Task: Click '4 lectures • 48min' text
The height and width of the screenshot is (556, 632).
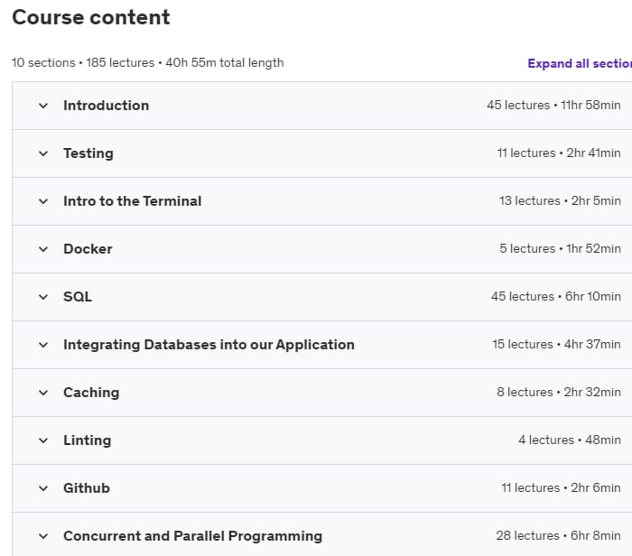Action: coord(570,440)
